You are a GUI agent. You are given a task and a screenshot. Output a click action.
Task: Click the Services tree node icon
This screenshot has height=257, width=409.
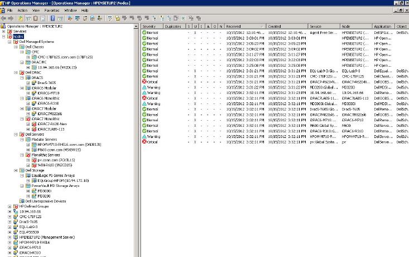click(x=9, y=32)
